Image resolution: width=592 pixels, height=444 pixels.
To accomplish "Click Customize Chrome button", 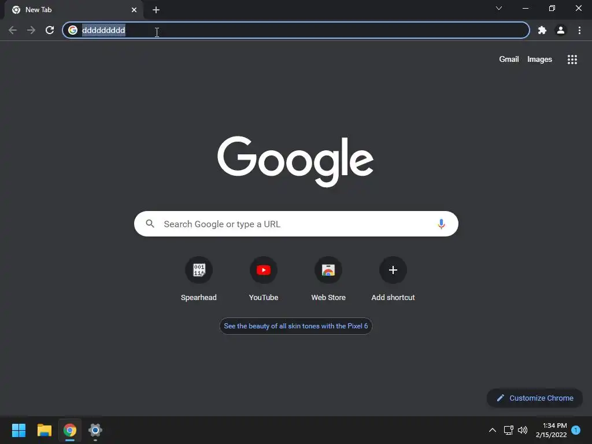I will pyautogui.click(x=535, y=398).
